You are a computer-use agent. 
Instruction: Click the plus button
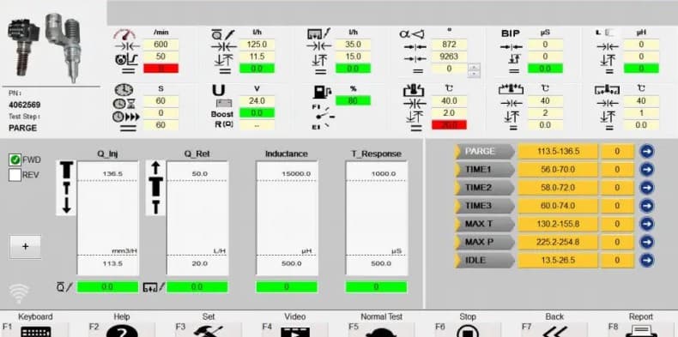[x=25, y=247]
